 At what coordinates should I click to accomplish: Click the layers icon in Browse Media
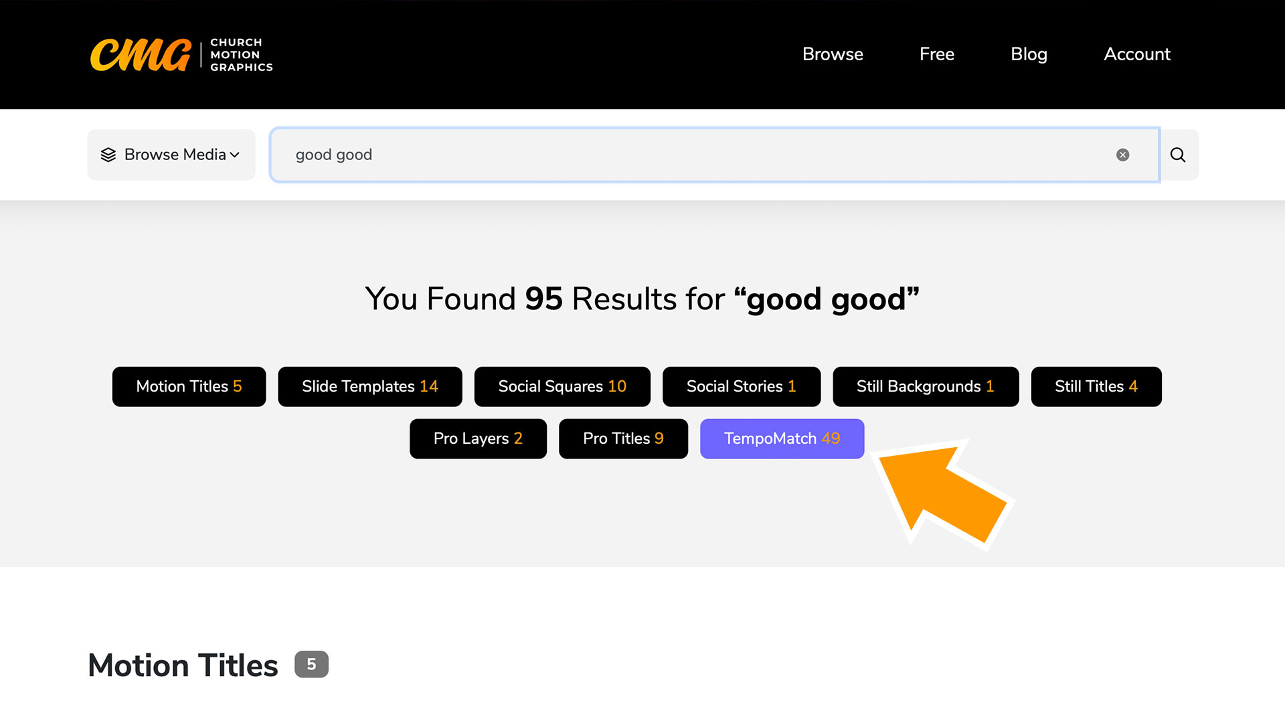108,155
